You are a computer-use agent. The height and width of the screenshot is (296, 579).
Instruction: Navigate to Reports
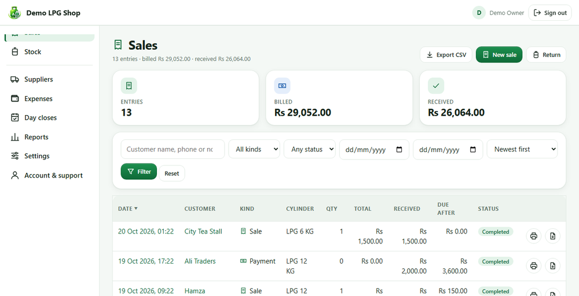click(x=49, y=137)
